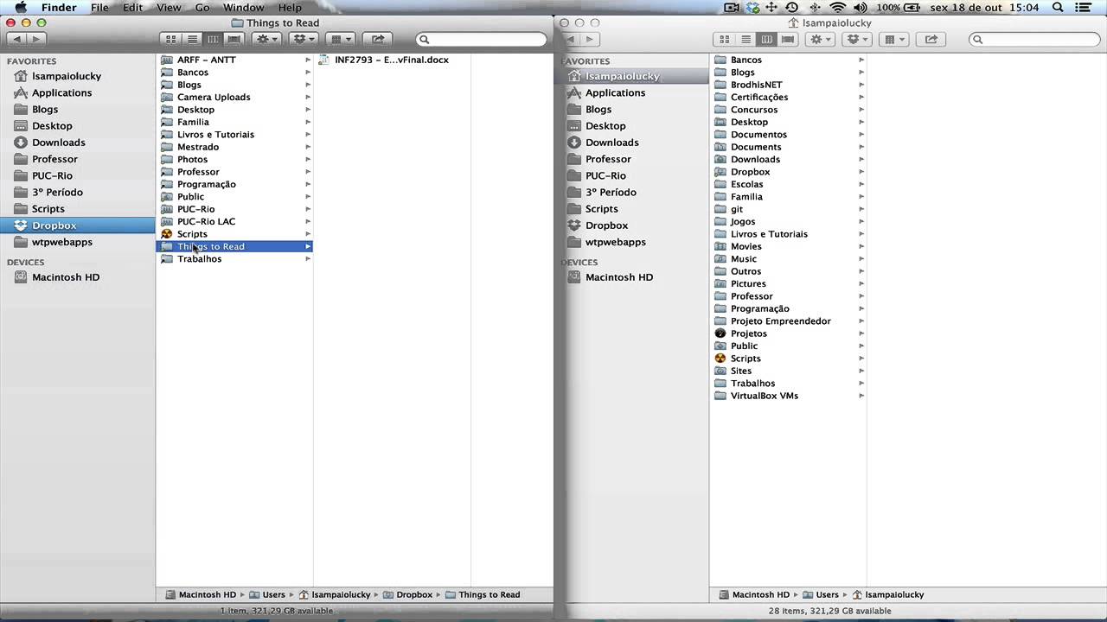Open Dropbox toolbar menu in lsampaiolucky window
The height and width of the screenshot is (622, 1107).
tap(856, 39)
